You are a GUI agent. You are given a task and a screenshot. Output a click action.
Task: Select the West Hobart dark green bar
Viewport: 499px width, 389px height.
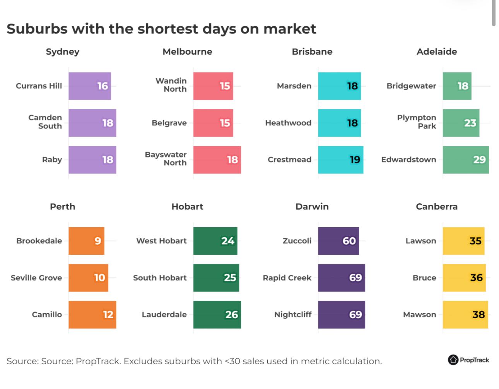click(x=215, y=241)
